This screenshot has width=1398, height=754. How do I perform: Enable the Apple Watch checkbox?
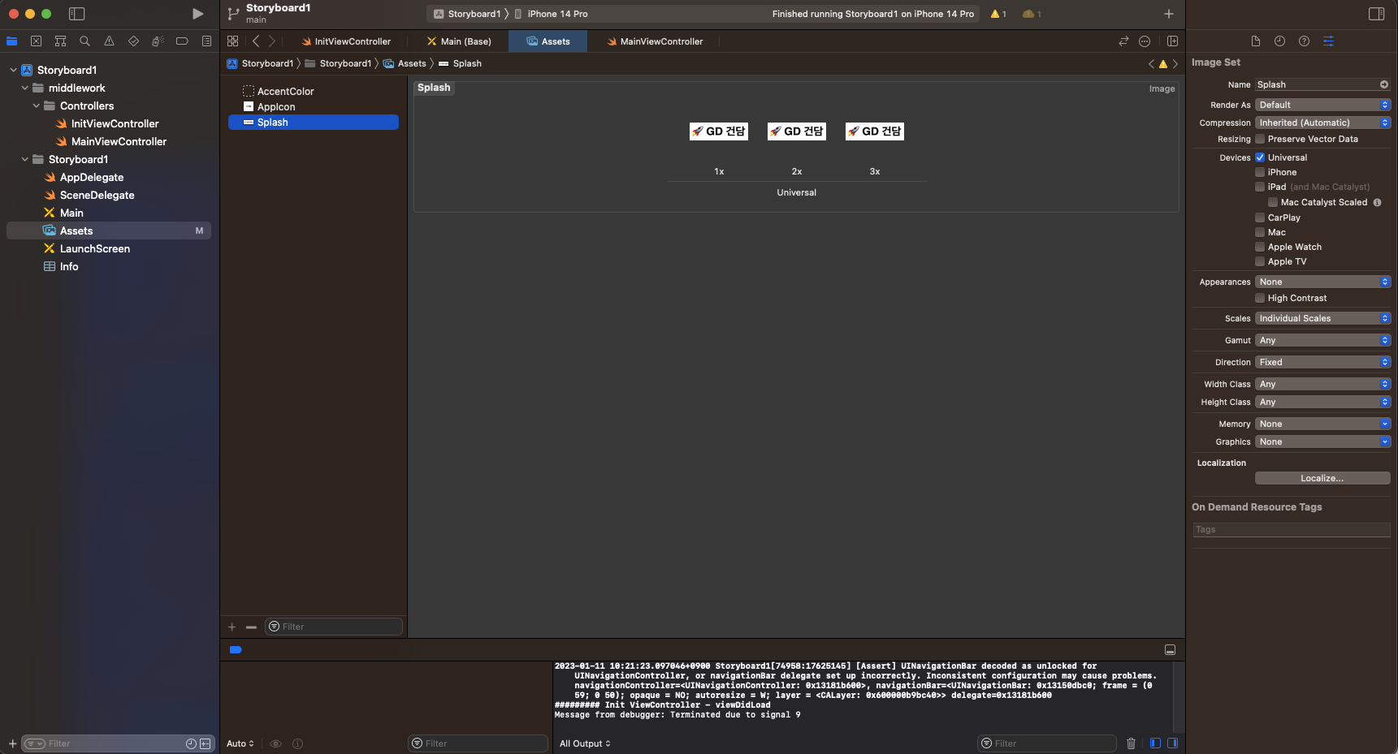coord(1260,247)
